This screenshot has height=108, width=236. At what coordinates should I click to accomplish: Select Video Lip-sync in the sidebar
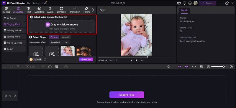[x=14, y=43]
